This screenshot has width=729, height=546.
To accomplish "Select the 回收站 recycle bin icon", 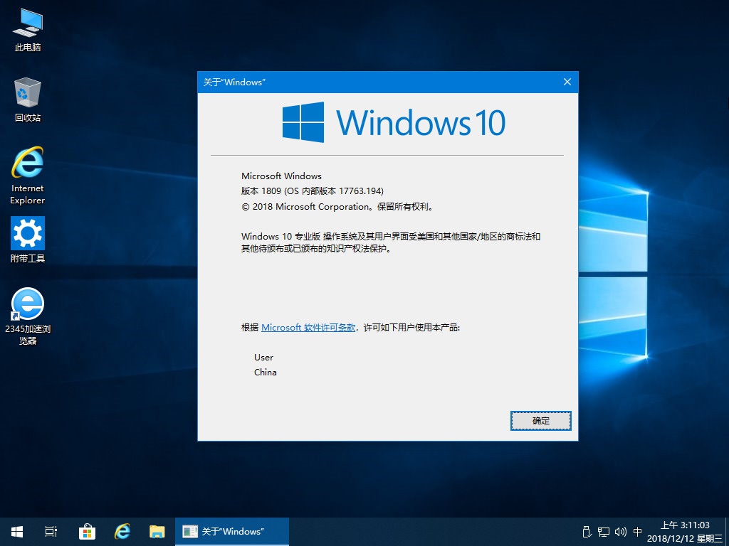I will point(28,100).
